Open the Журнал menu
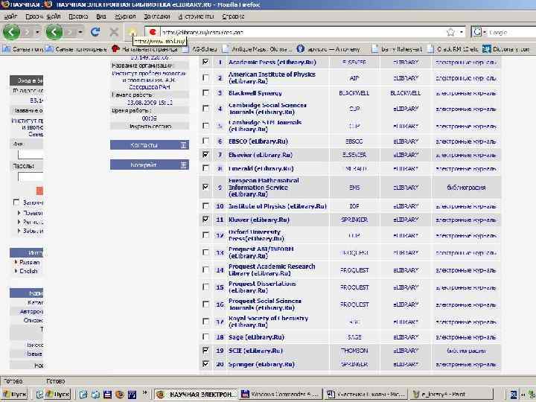 (125, 16)
